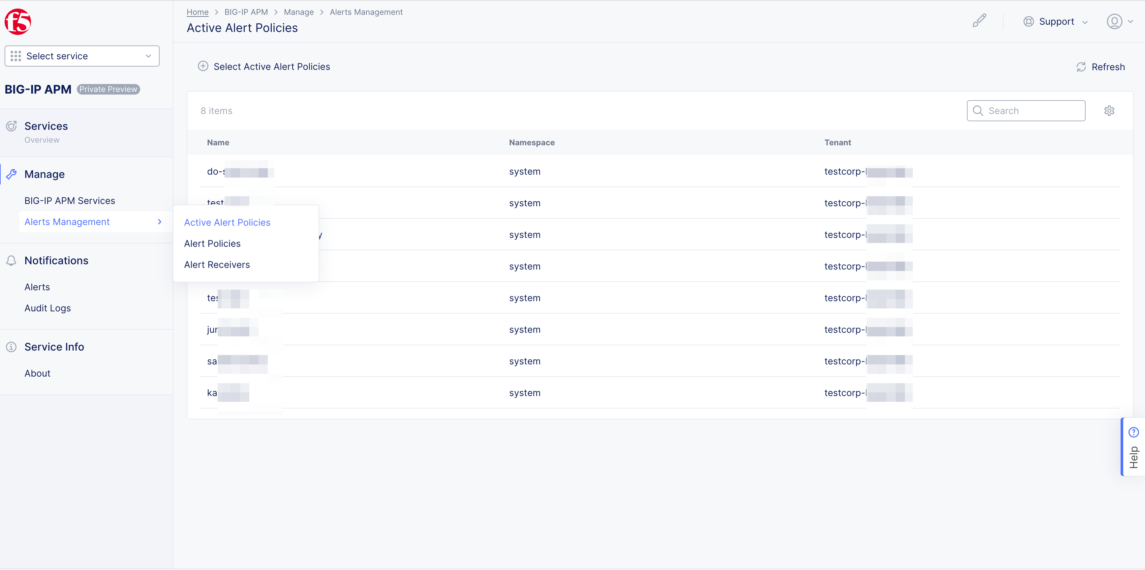This screenshot has height=570, width=1145.
Task: Click the Services target icon
Action: pyautogui.click(x=12, y=126)
